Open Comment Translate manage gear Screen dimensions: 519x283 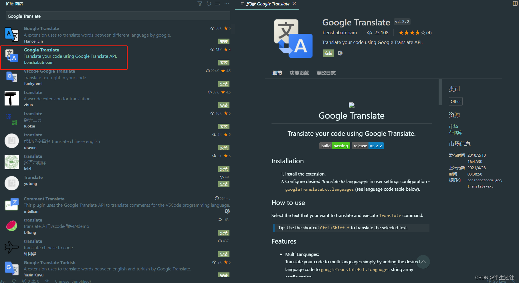227,211
